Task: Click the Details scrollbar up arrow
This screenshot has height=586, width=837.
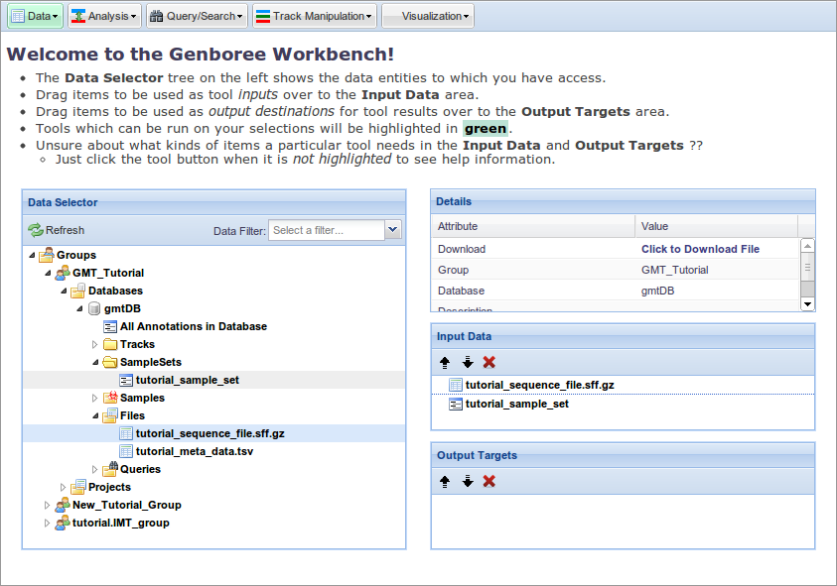Action: click(x=807, y=245)
